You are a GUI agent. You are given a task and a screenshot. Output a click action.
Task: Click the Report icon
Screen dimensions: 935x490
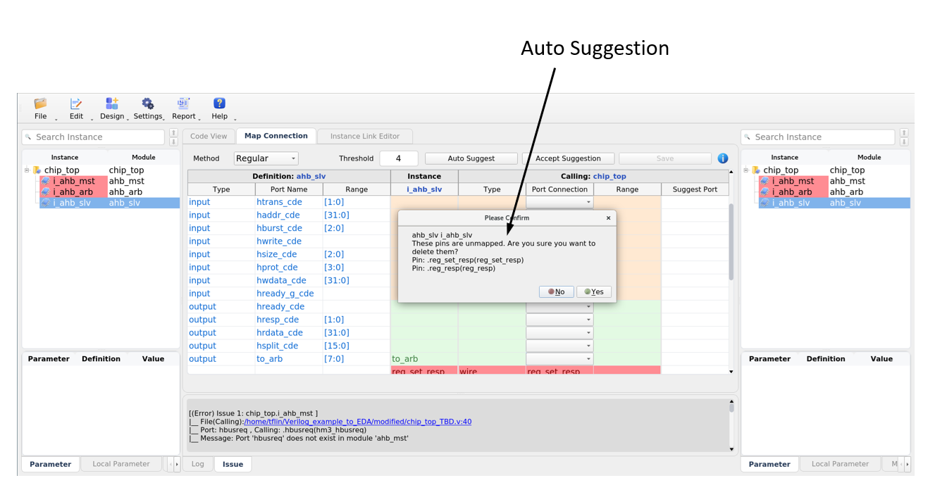183,103
